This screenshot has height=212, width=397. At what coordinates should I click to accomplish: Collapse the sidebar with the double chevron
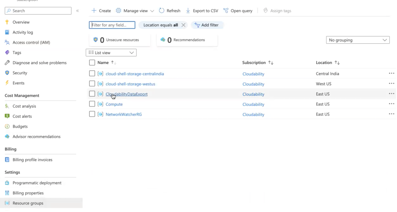tap(77, 11)
